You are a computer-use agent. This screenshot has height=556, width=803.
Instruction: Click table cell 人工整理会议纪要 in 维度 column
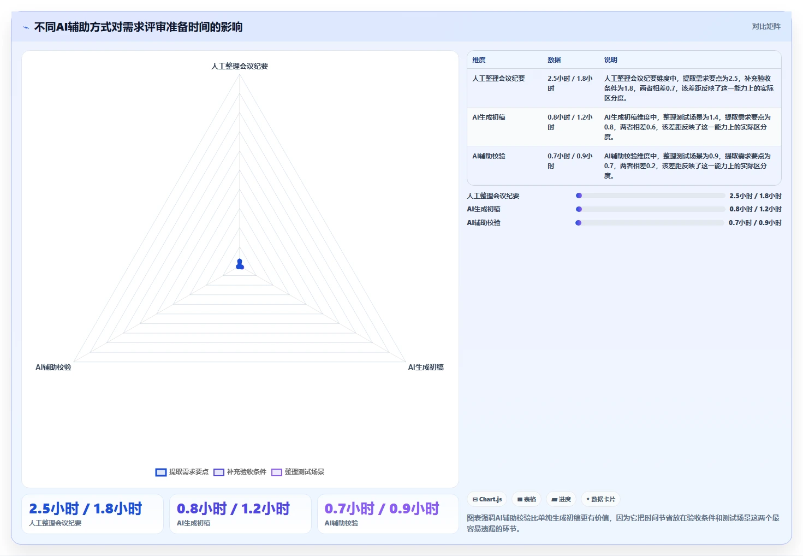click(498, 79)
